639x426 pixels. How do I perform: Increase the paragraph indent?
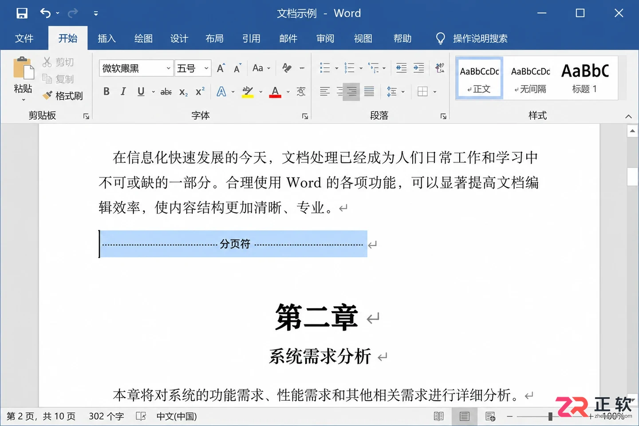pos(418,68)
